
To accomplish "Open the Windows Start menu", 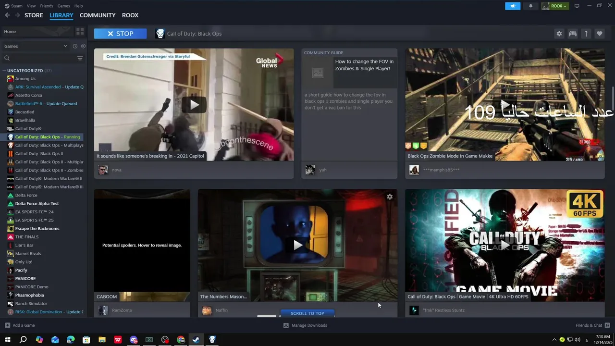I will [7, 340].
